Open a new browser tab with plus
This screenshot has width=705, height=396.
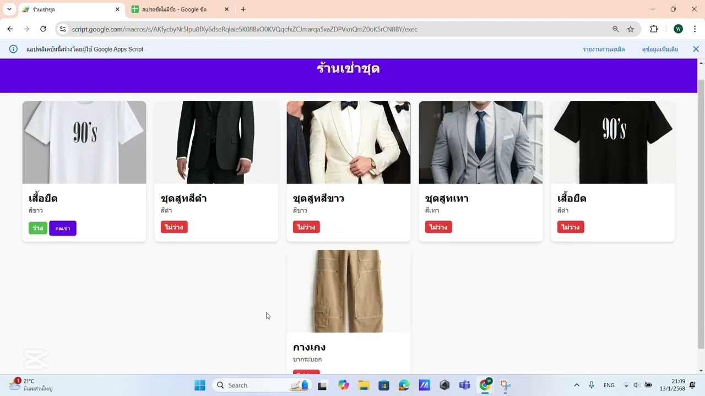click(243, 9)
